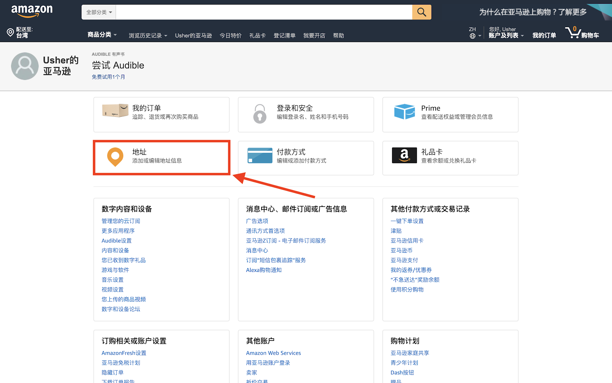This screenshot has height=383, width=612.
Task: Open 我要开店 nav item
Action: 314,36
